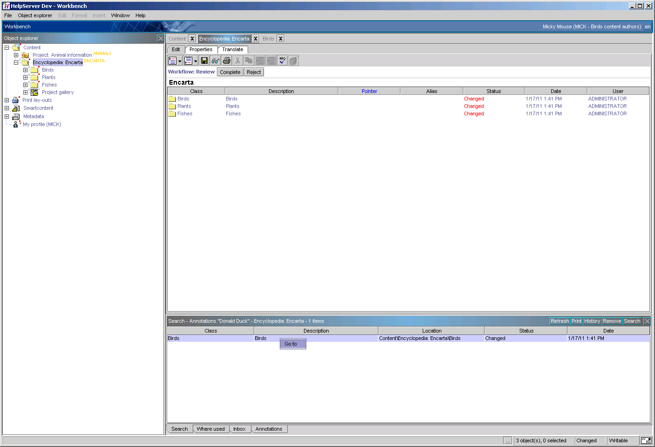Click the Project gallery icon in tree

click(x=34, y=92)
